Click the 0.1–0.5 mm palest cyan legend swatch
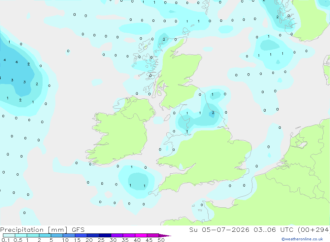The width and height of the screenshot is (330, 242). (9, 235)
